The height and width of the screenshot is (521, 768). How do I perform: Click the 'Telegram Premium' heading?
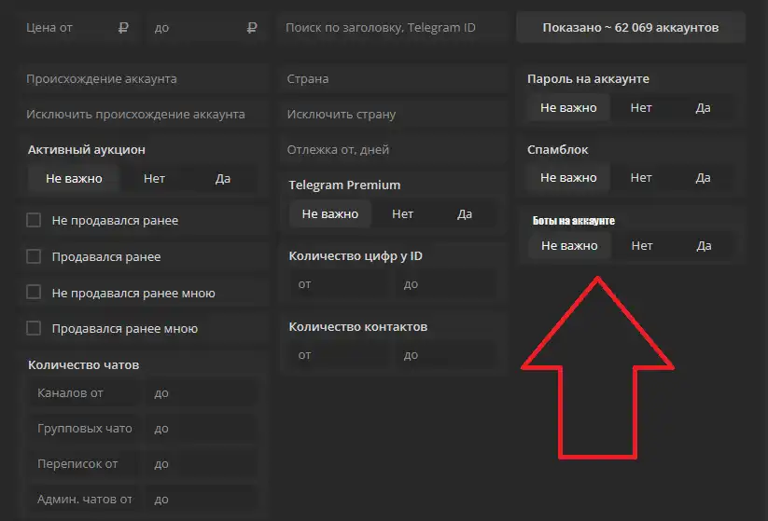pos(344,185)
